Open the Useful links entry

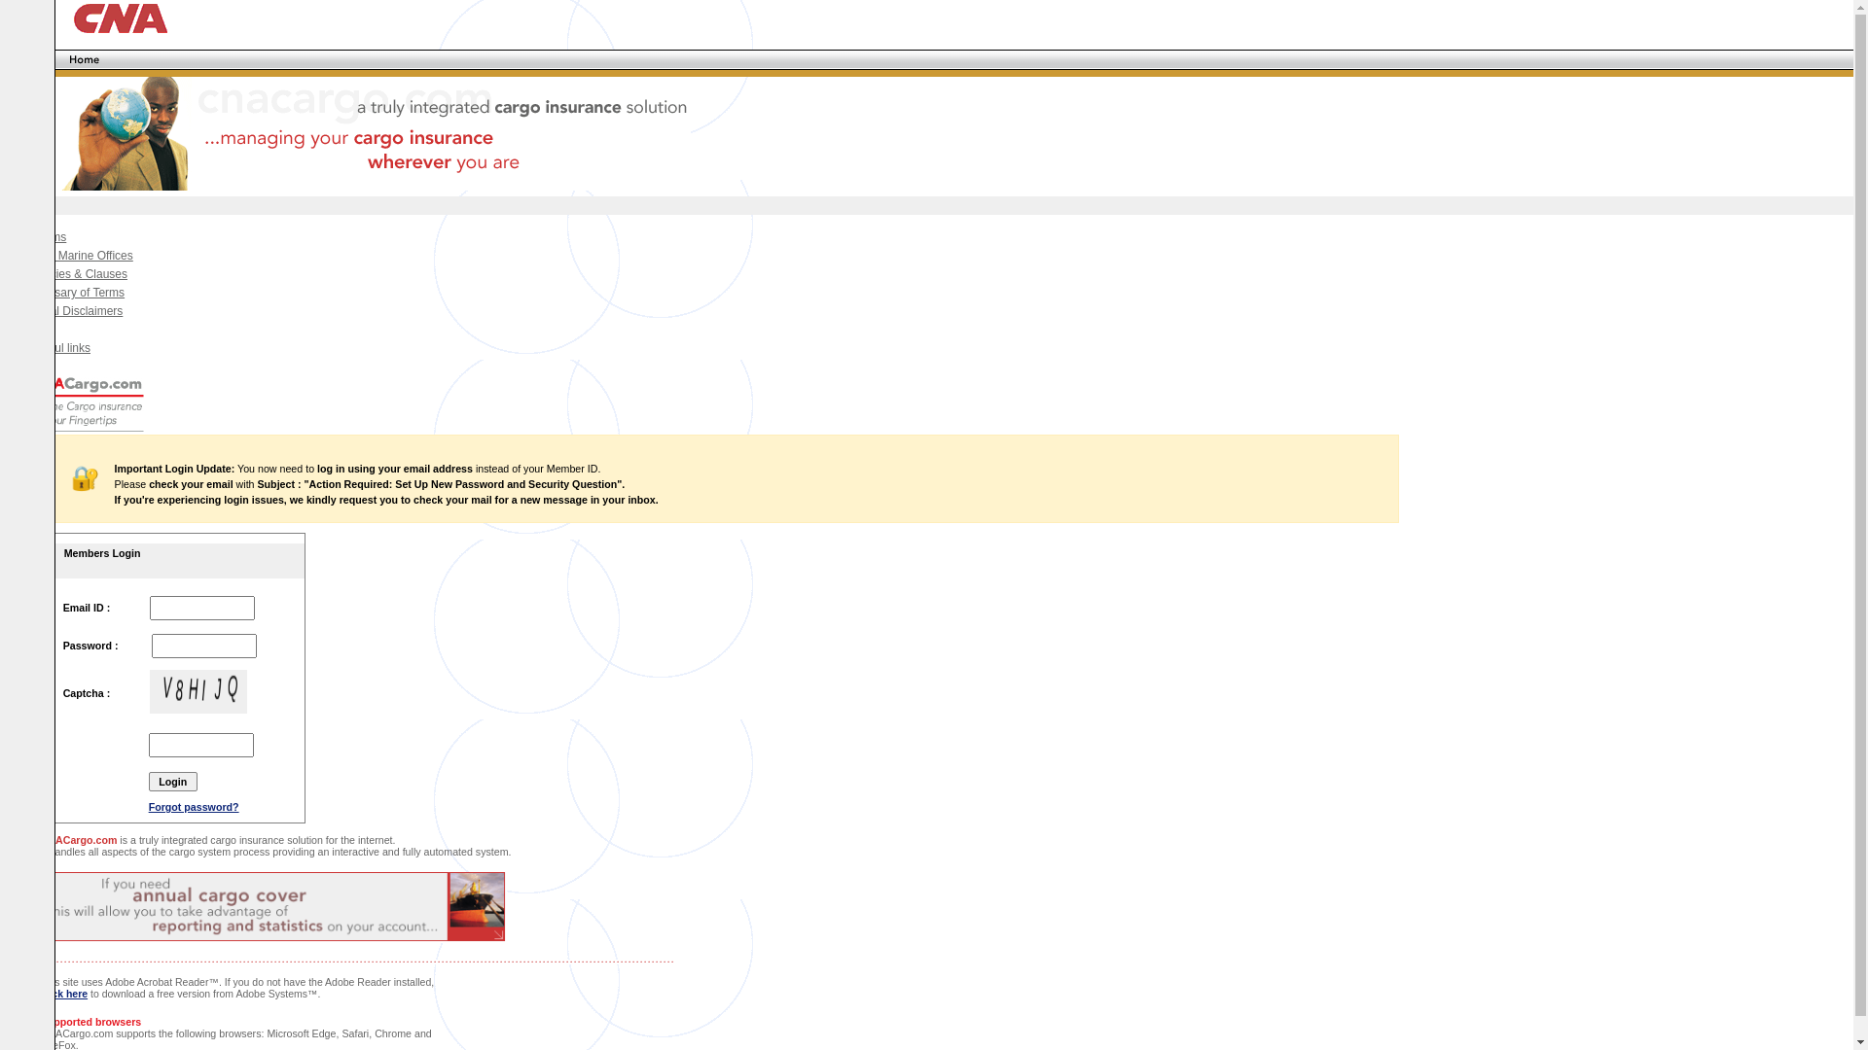73,348
